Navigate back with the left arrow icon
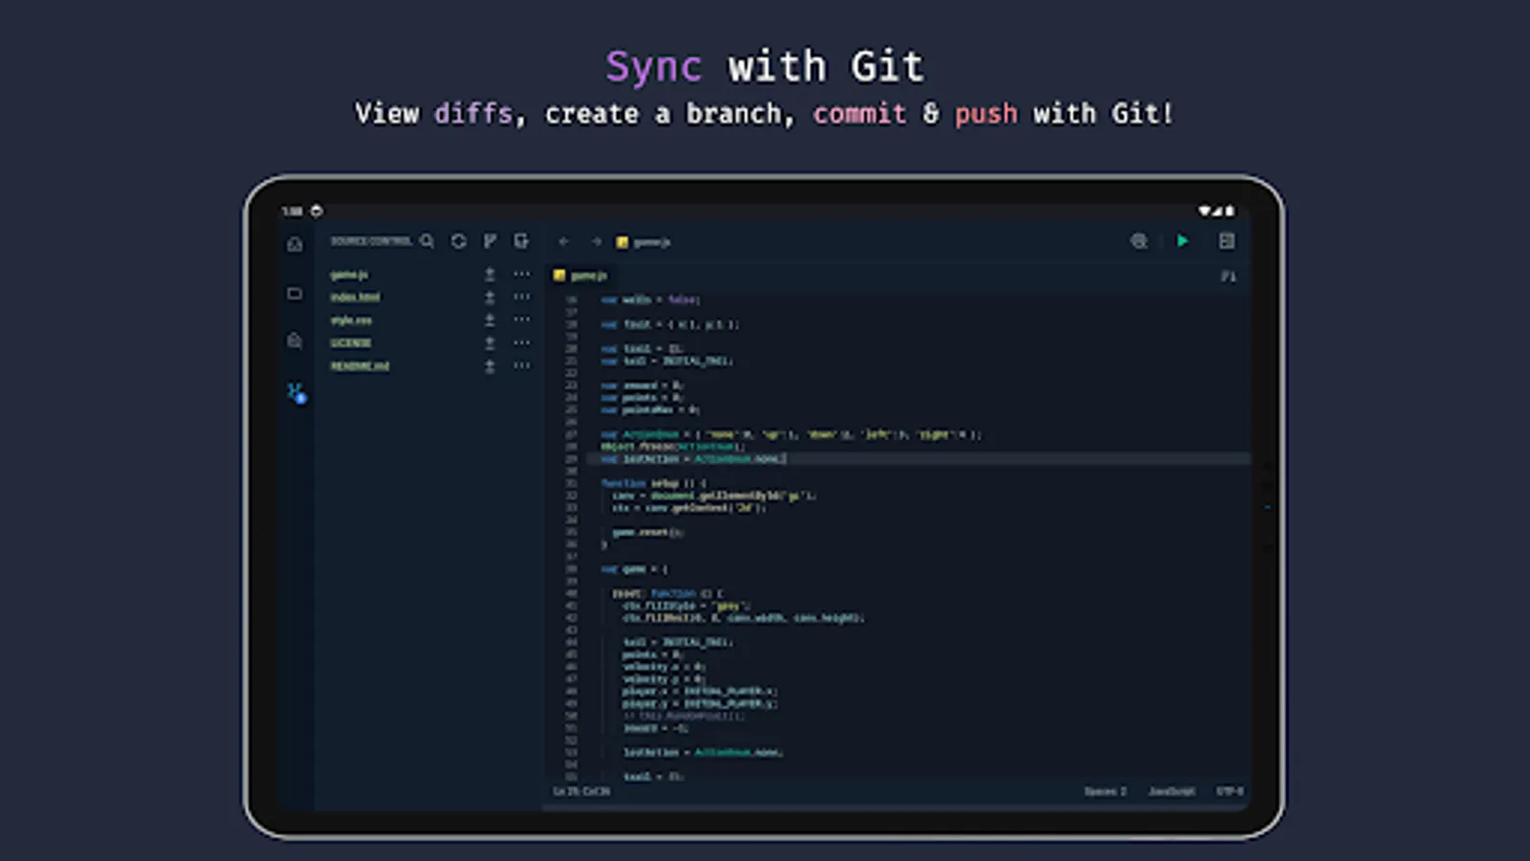Image resolution: width=1530 pixels, height=861 pixels. [x=563, y=241]
